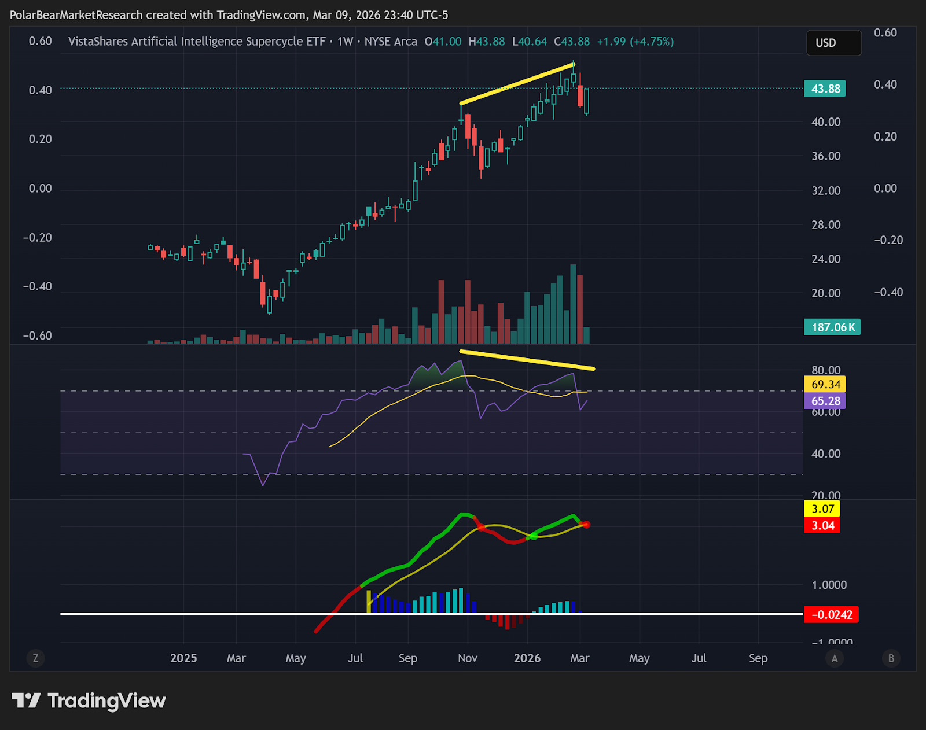Click the O41.00 open value
926x730 pixels.
click(x=443, y=42)
